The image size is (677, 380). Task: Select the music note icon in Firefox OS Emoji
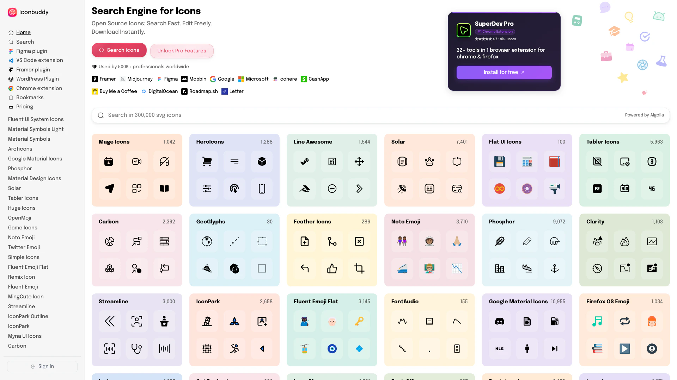pyautogui.click(x=597, y=321)
